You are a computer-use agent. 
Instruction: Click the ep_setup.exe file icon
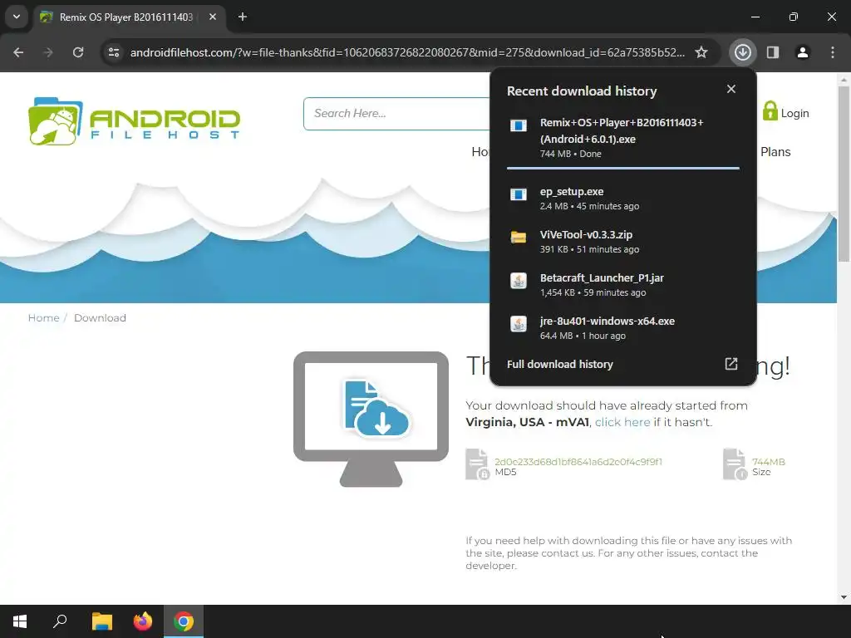pos(519,194)
